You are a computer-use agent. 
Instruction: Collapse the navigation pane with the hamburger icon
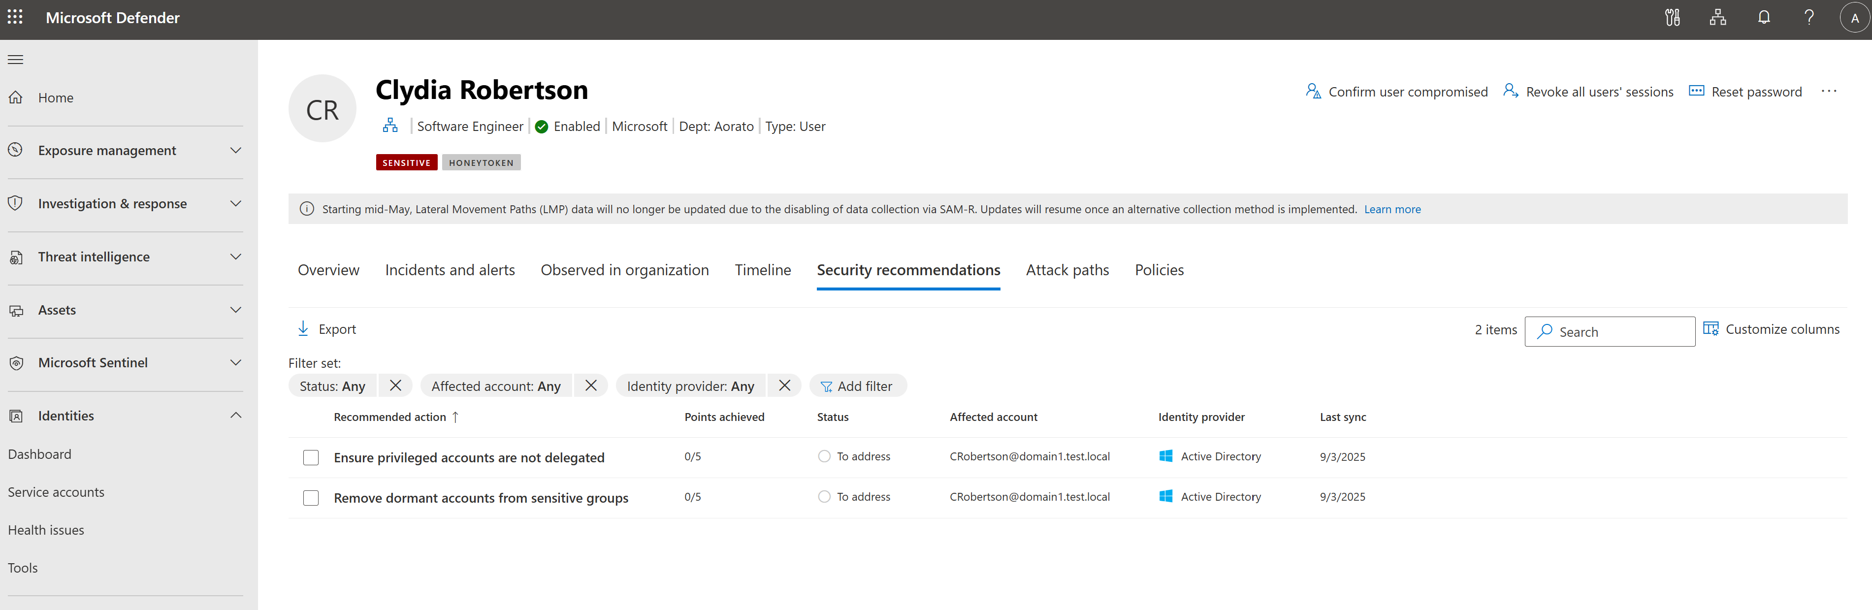click(15, 59)
